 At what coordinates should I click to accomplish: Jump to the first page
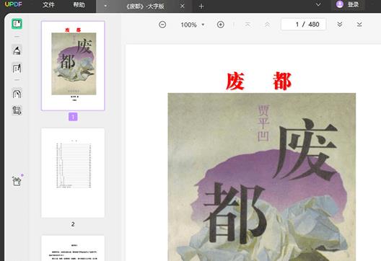coord(248,25)
